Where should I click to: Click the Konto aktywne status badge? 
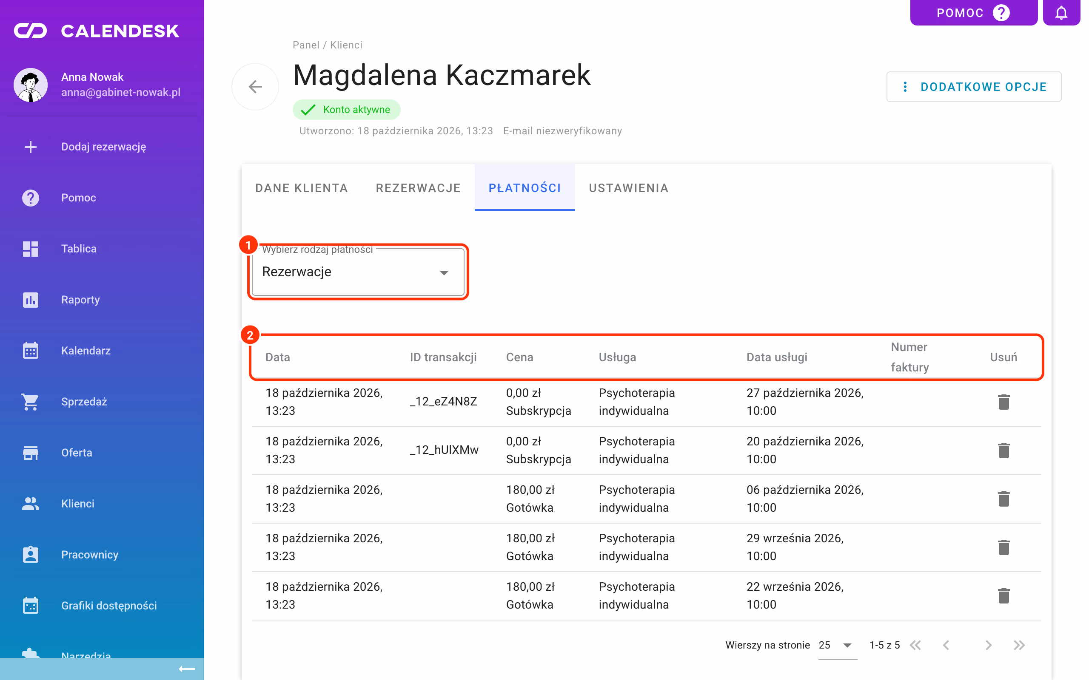346,110
